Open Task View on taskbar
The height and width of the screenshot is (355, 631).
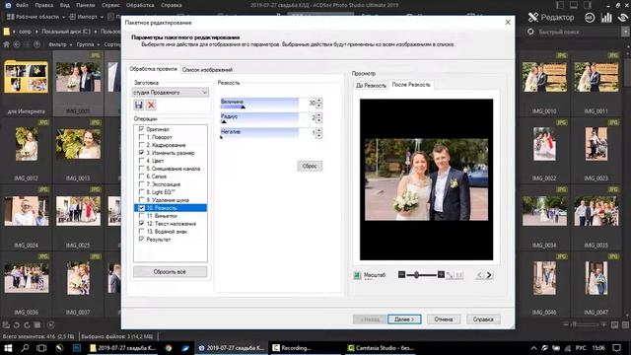click(41, 348)
